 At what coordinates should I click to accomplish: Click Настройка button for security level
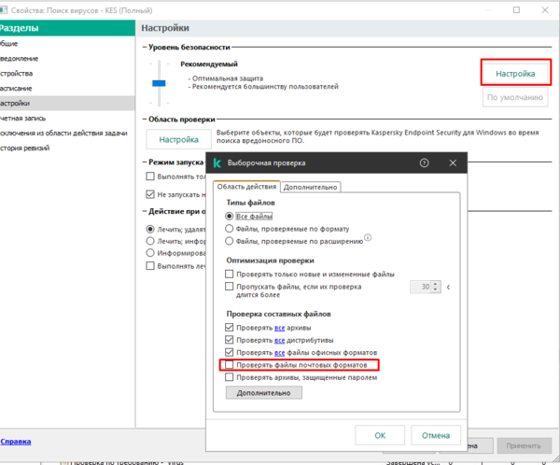coord(515,74)
